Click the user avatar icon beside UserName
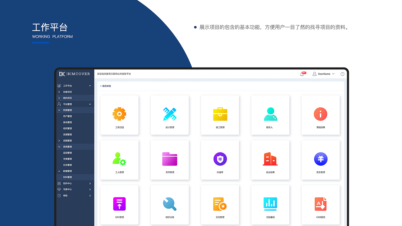 (x=314, y=74)
